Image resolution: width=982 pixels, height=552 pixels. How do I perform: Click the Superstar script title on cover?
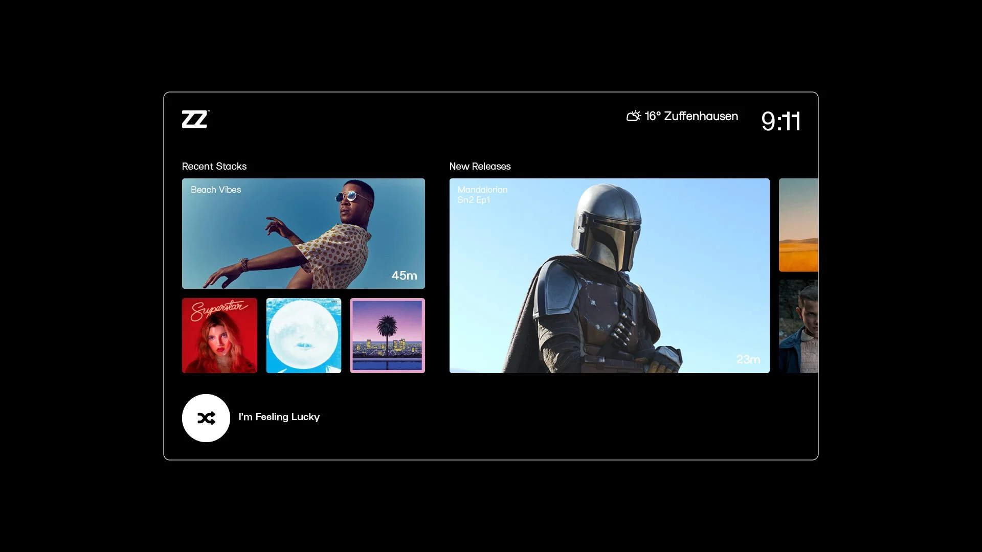click(x=218, y=309)
